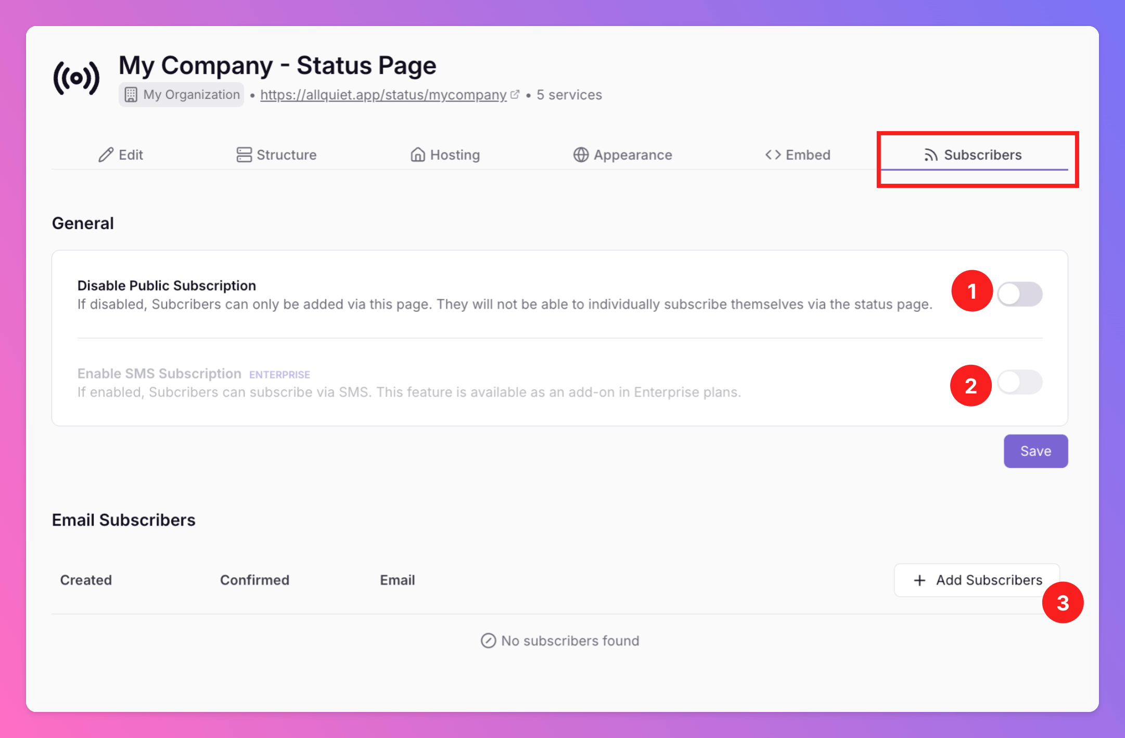Click the Email column header
This screenshot has width=1125, height=738.
point(397,580)
